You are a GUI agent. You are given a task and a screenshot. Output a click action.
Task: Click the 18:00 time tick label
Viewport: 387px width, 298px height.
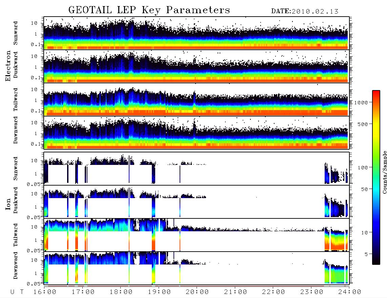pyautogui.click(x=121, y=292)
